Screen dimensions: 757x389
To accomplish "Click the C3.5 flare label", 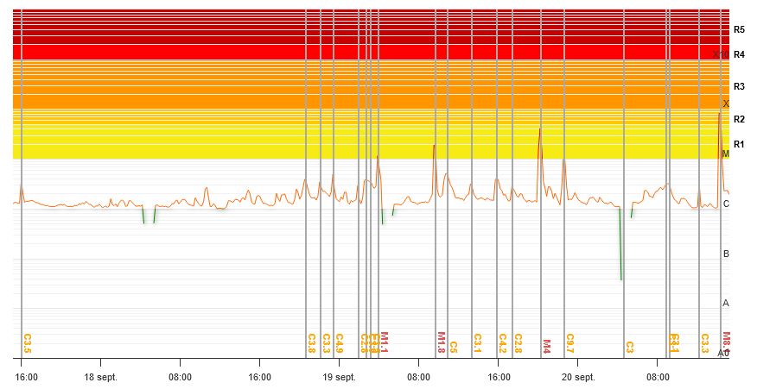I will pos(28,343).
